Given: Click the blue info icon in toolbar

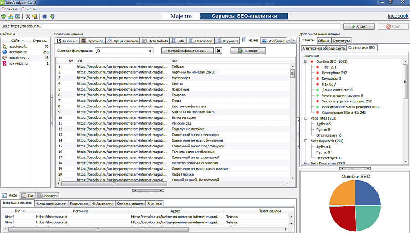Looking at the screenshot, I should coord(45,16).
